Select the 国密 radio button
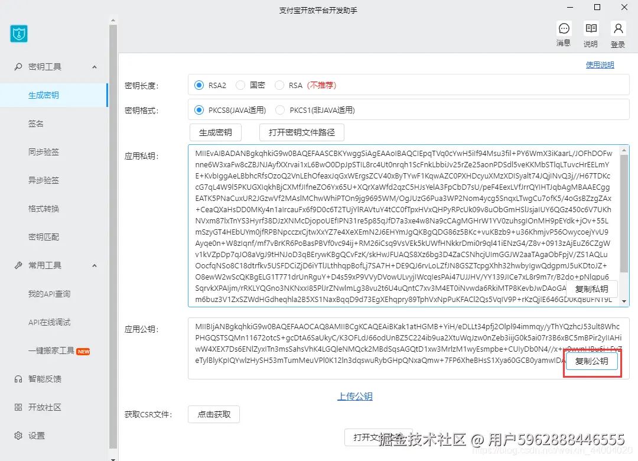 (x=240, y=85)
